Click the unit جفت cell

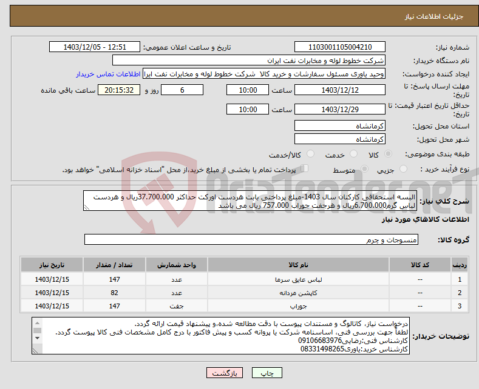(177, 306)
